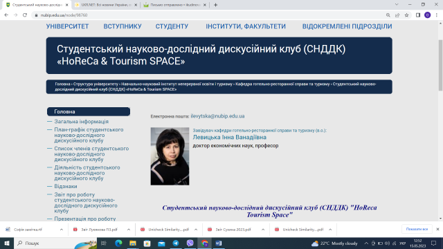Click the Головна breadcrumb link
The image size is (443, 249).
[x=62, y=84]
